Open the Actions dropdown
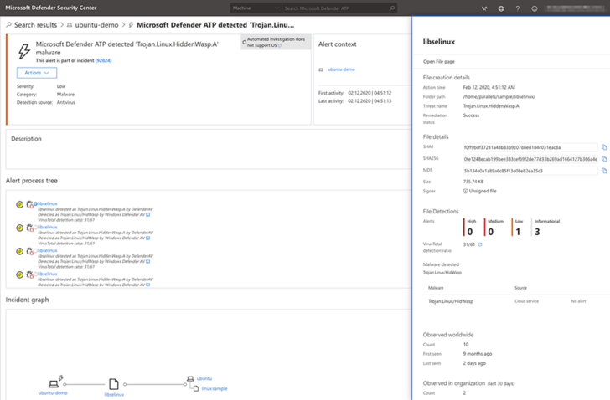The height and width of the screenshot is (400, 610). coord(37,73)
